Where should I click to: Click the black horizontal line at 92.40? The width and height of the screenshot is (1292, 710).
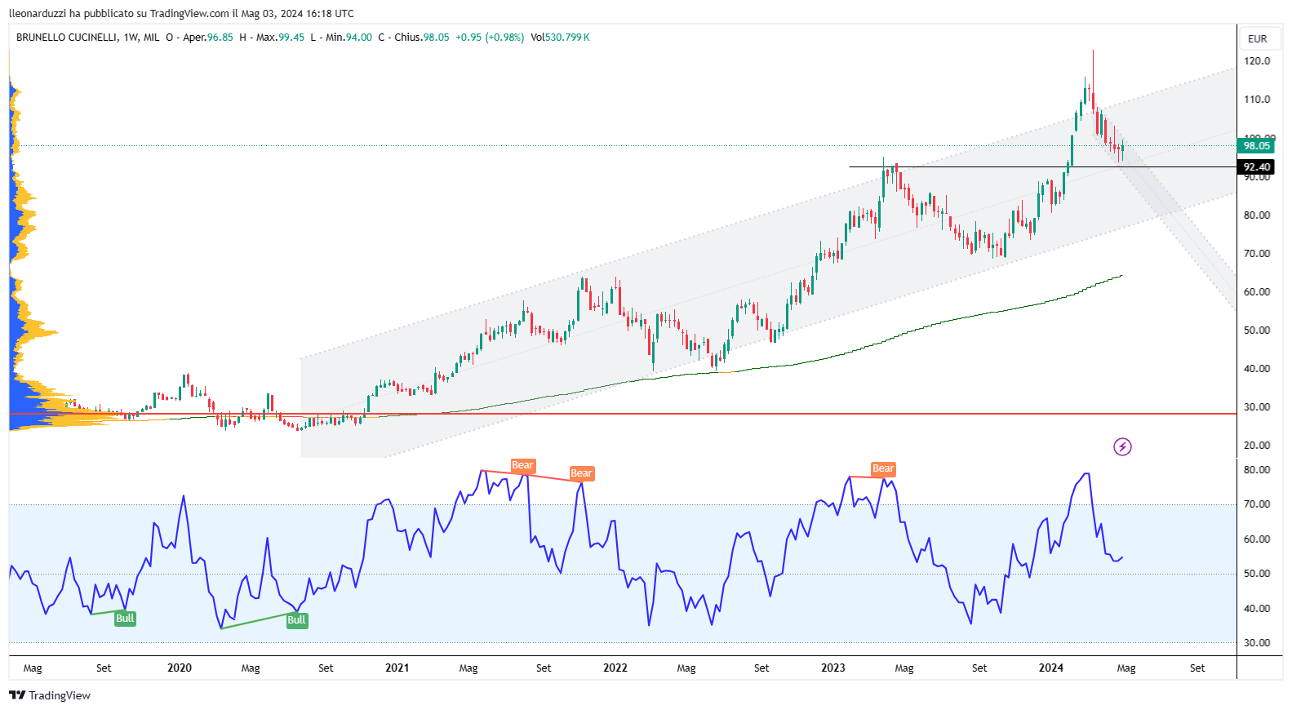(x=1042, y=167)
